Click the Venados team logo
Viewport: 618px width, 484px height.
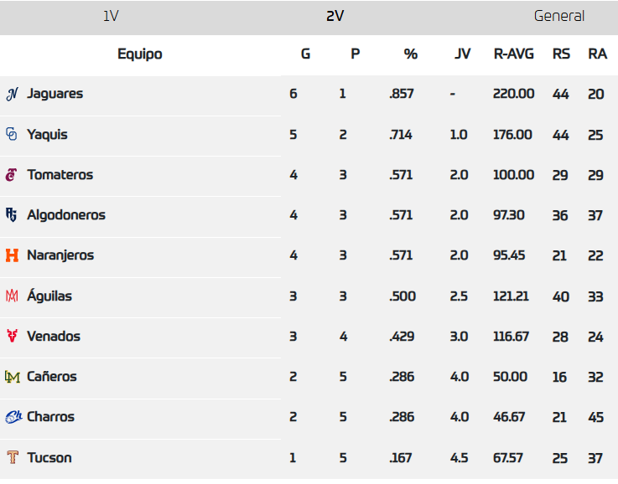tap(12, 337)
